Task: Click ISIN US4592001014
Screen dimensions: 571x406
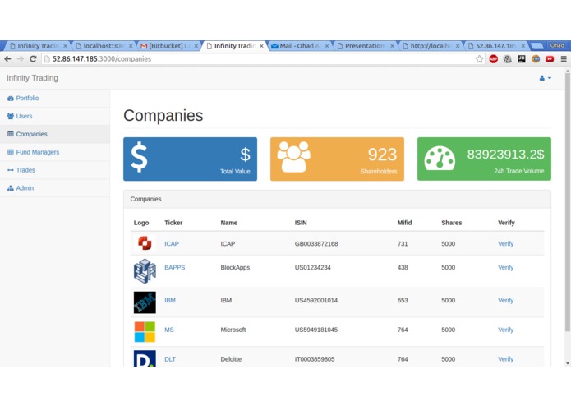Action: pos(316,301)
